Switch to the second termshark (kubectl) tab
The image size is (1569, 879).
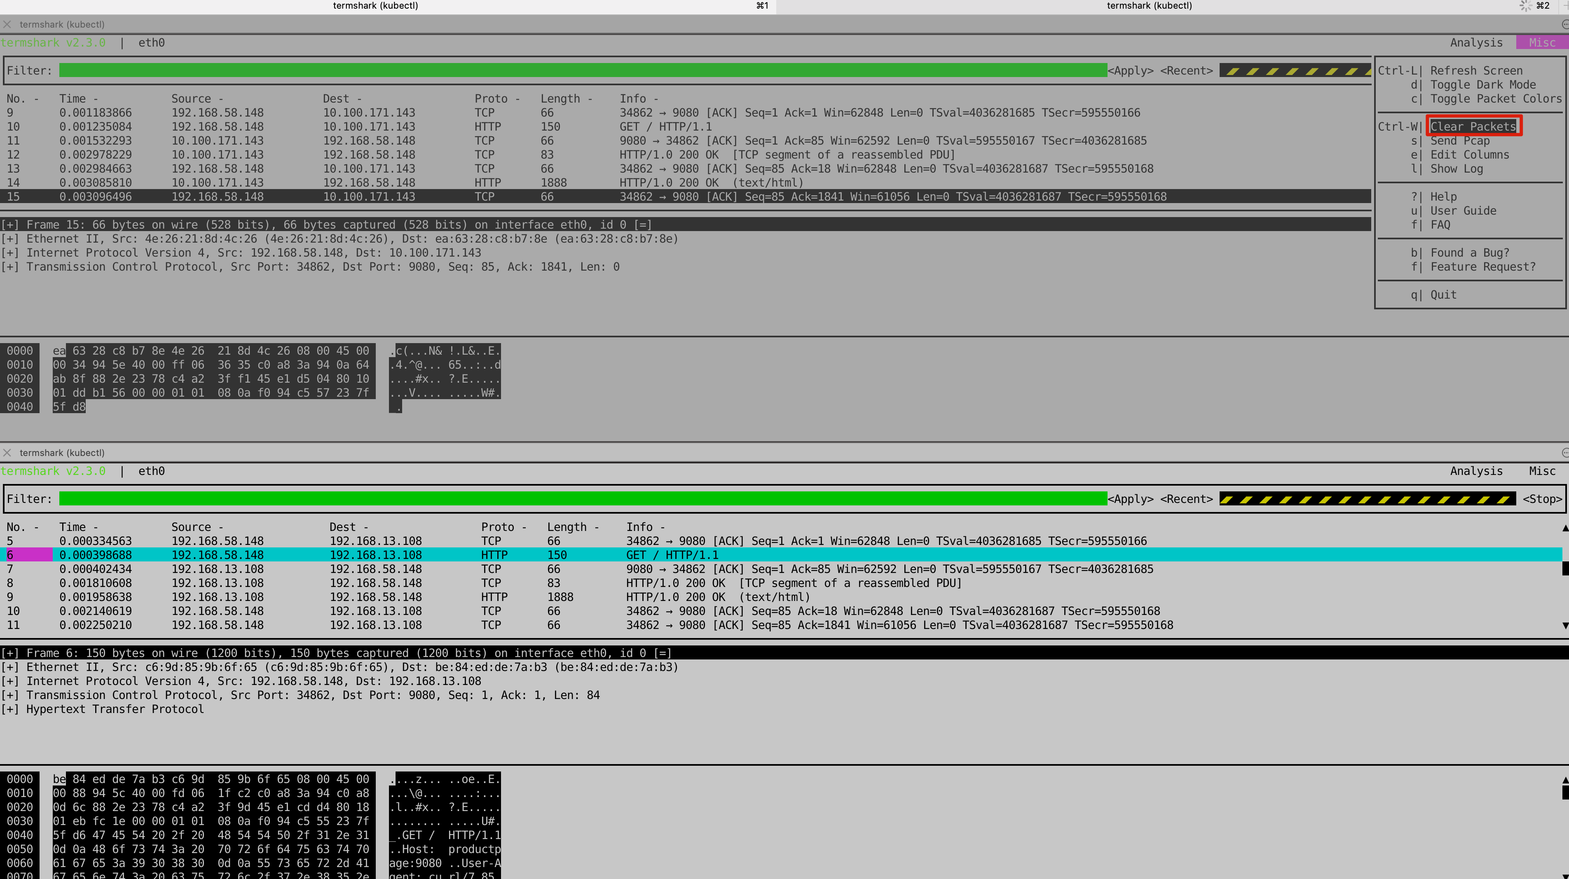(x=1149, y=6)
